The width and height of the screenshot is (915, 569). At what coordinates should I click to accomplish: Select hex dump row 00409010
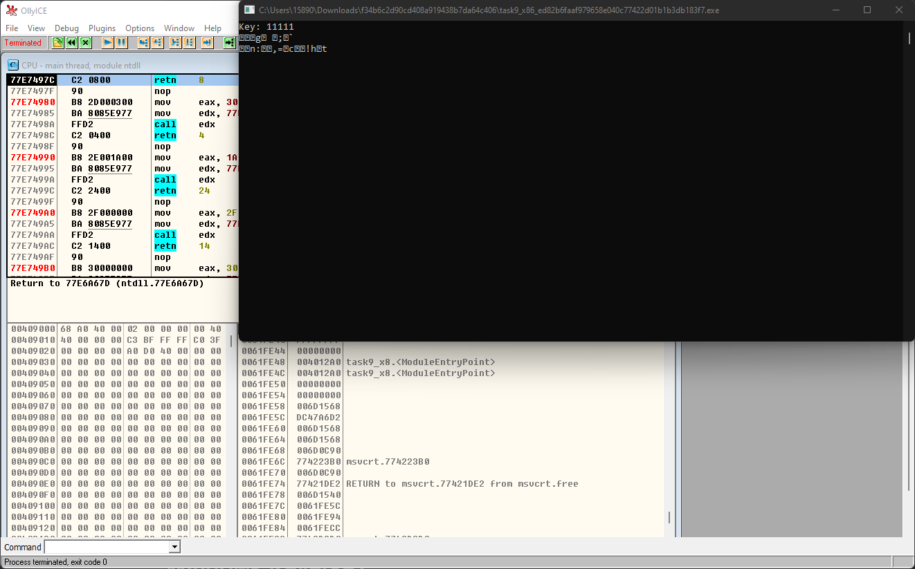116,340
